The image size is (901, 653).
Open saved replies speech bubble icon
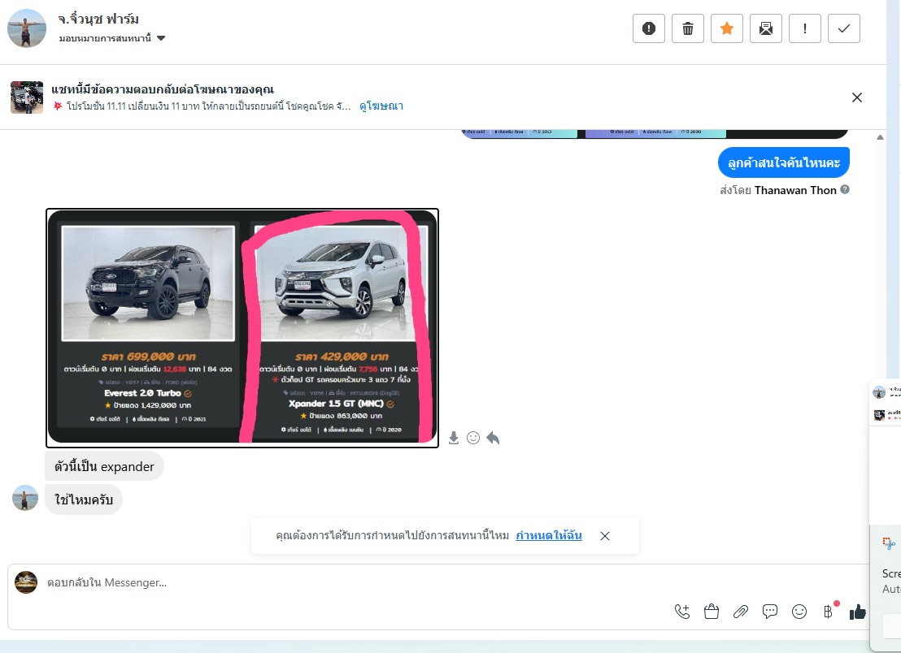770,612
